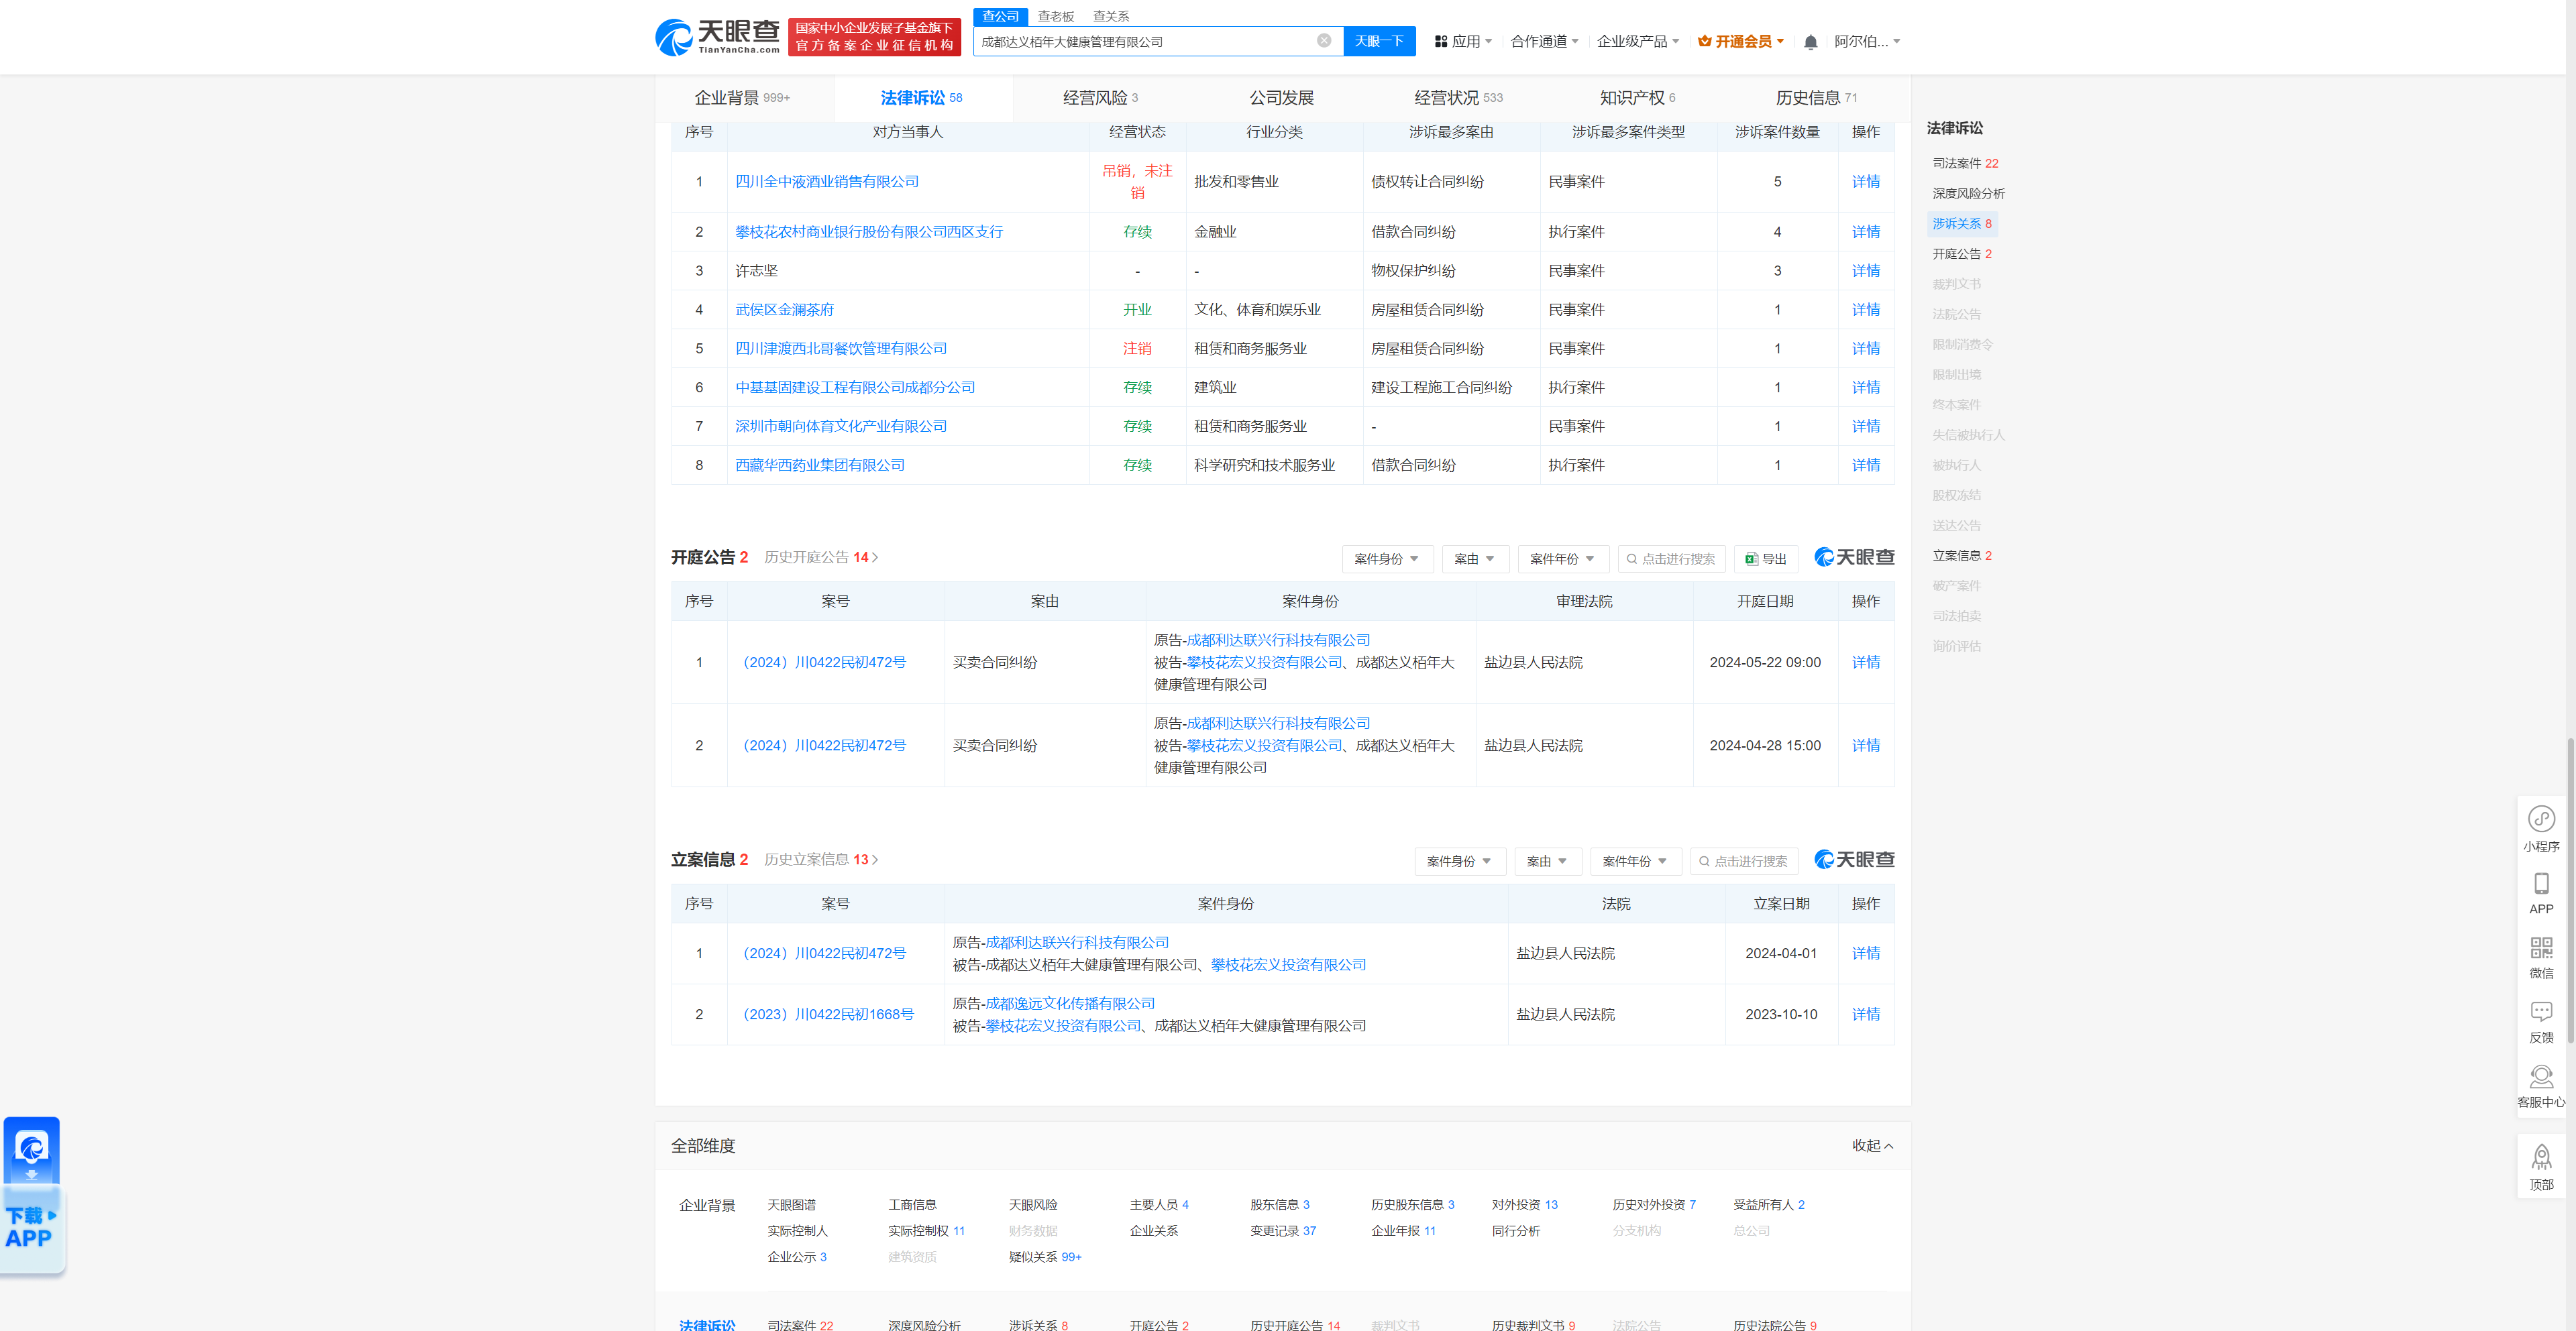This screenshot has width=2576, height=1331.
Task: Open 历史开庭公告 14 link
Action: click(821, 558)
